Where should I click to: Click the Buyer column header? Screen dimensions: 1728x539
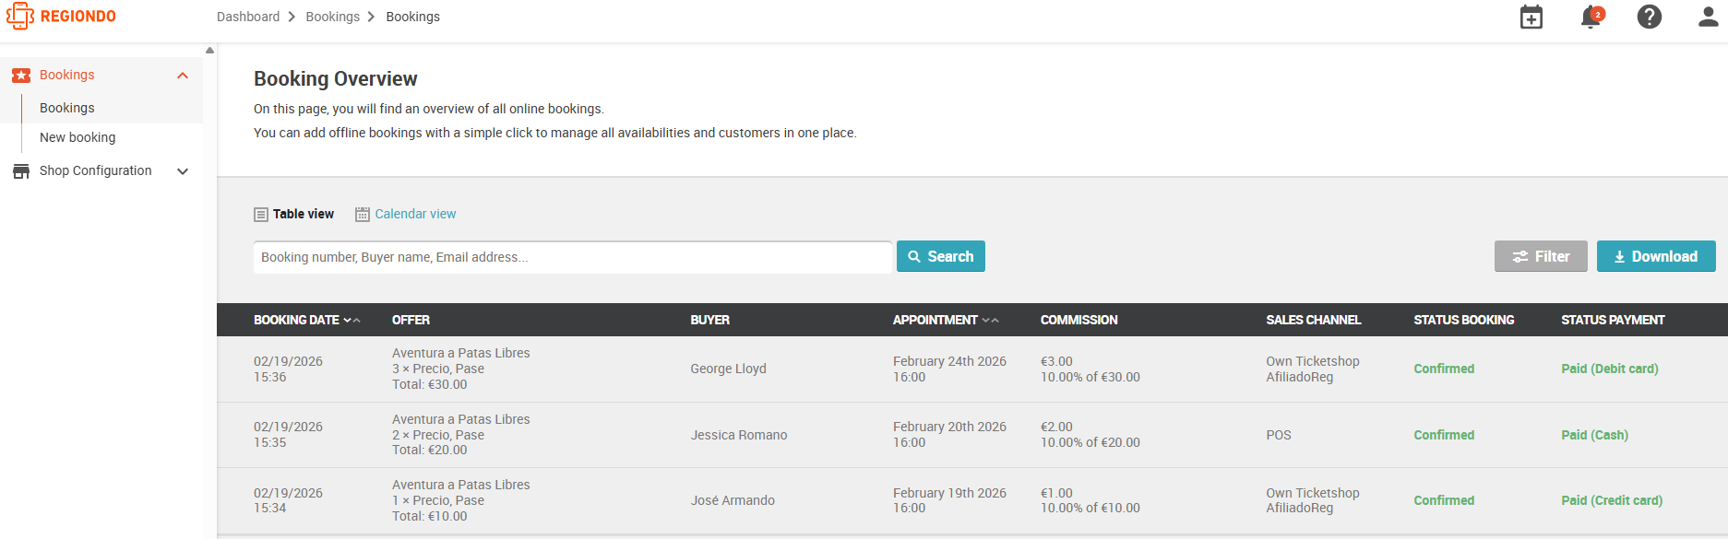click(x=709, y=320)
